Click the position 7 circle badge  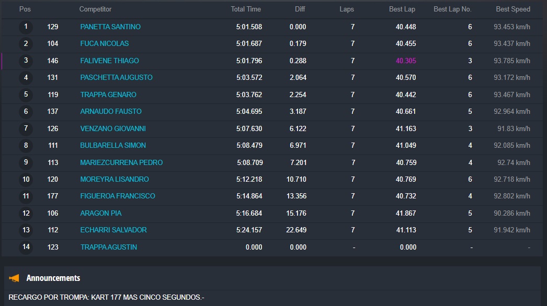point(26,128)
